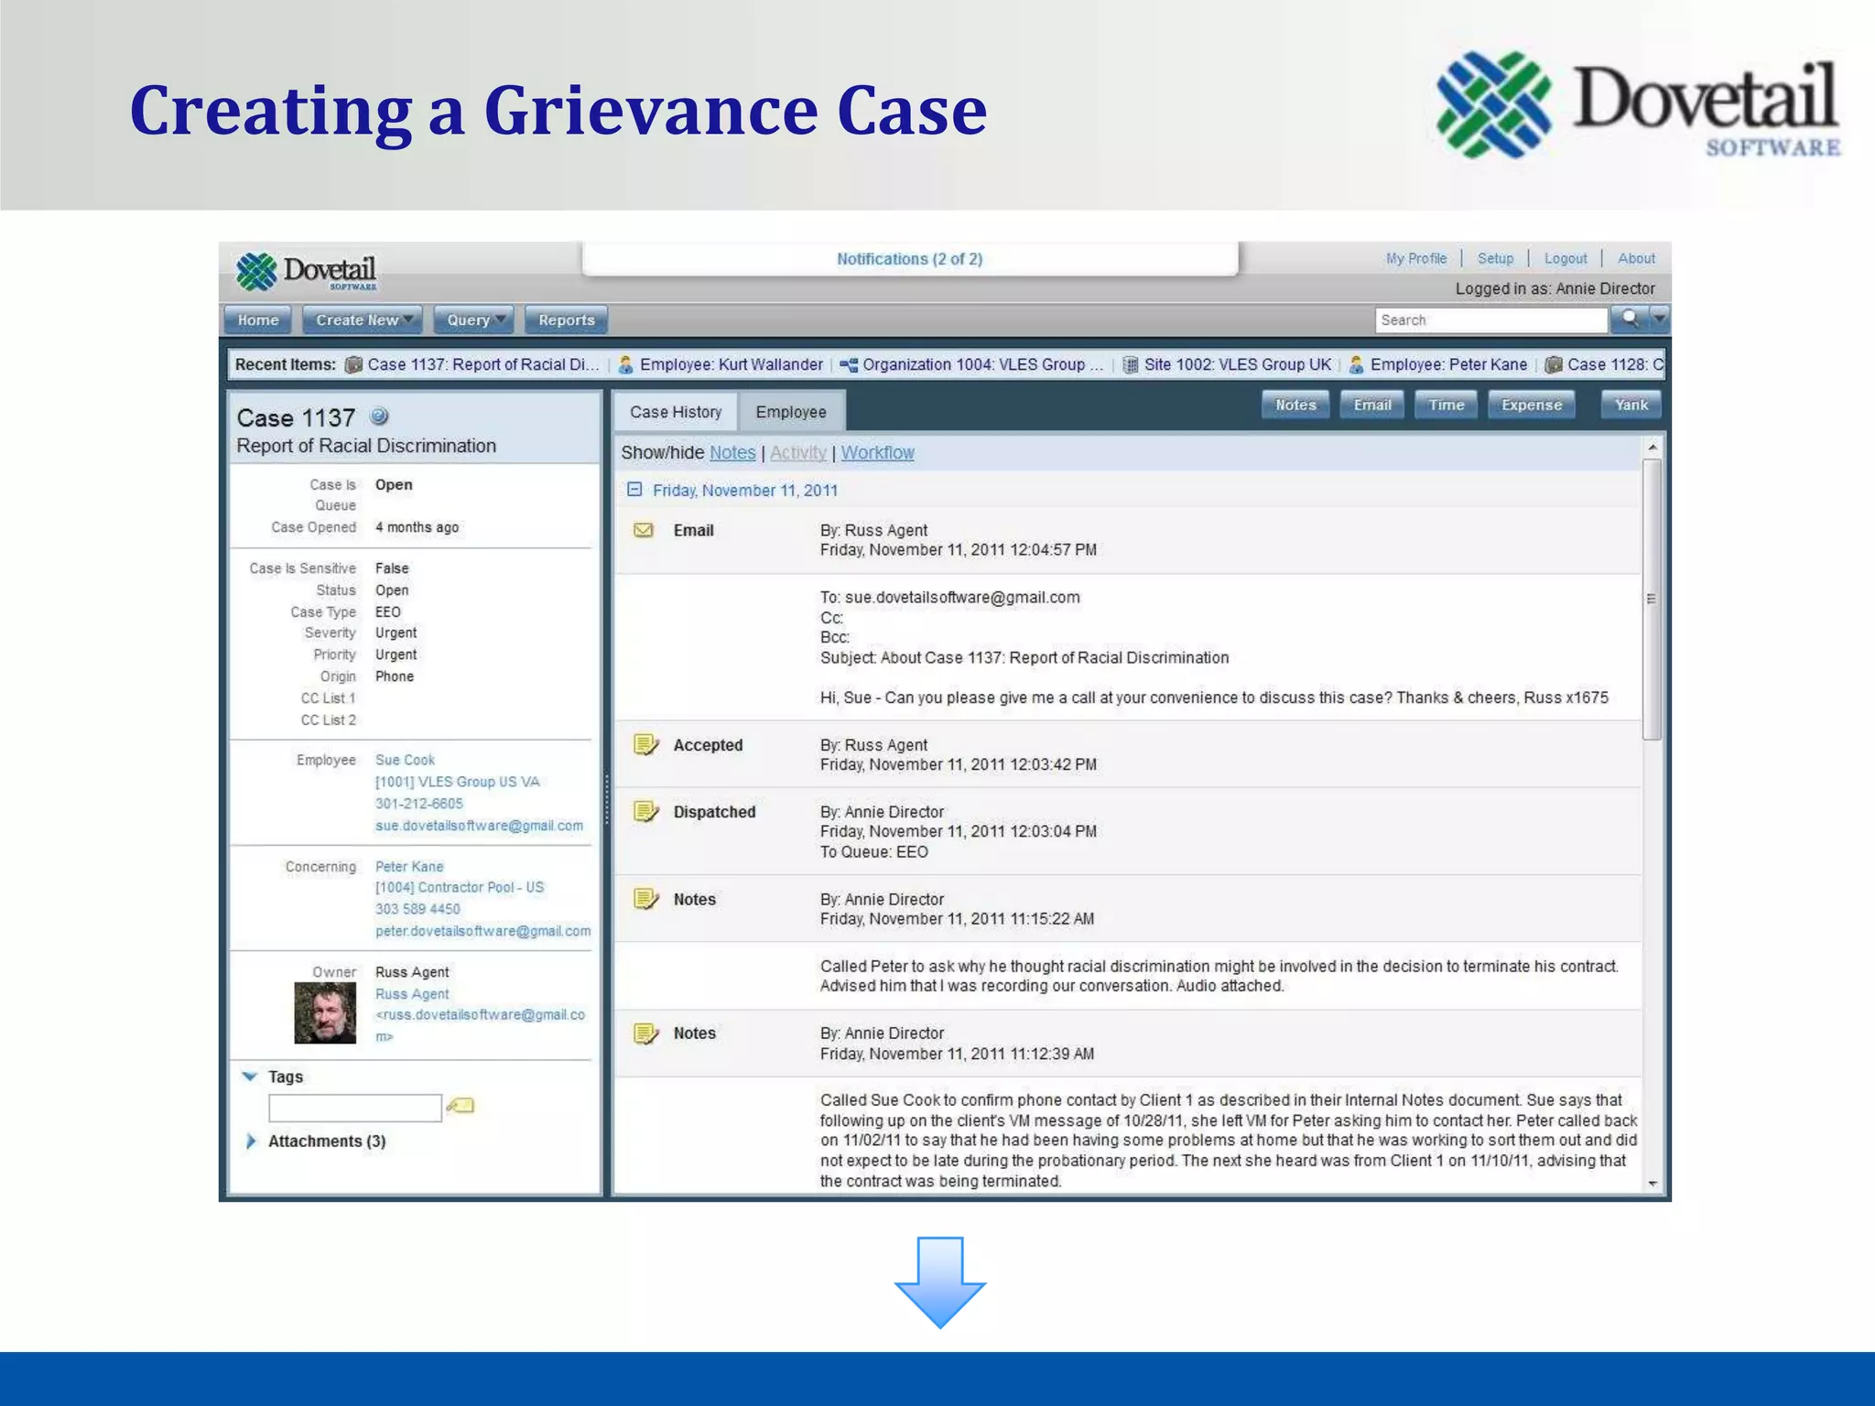Click the 11:15:22 AM Notes entry icon

tap(646, 899)
